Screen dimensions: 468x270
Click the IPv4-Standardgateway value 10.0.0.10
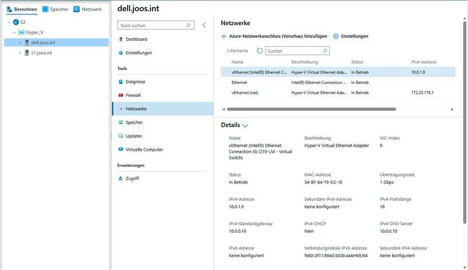tap(238, 231)
